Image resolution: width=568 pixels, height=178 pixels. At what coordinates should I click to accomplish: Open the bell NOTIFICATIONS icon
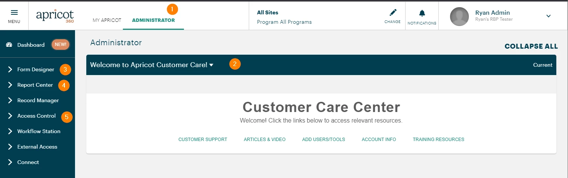coord(422,14)
